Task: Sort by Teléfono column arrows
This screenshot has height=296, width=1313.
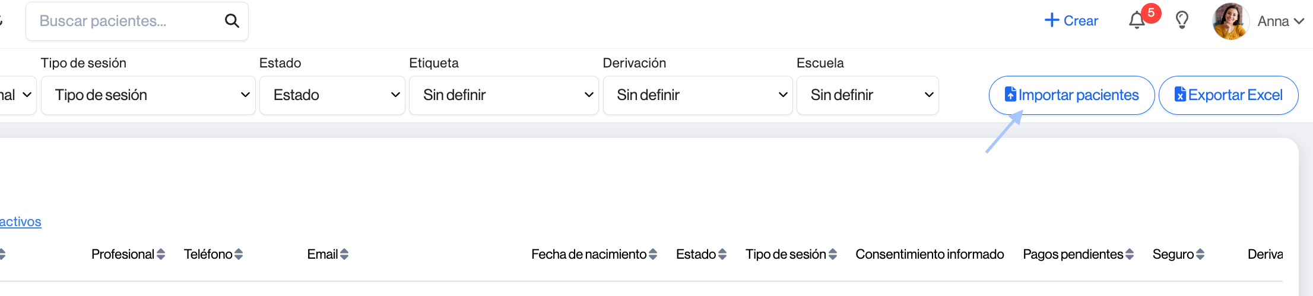Action: coord(239,255)
